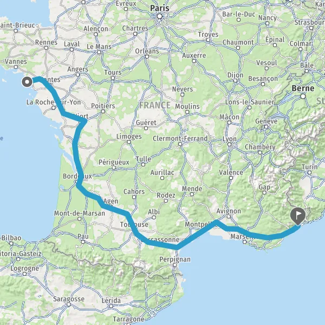325x325 pixels.
Task: Click the Paris city marker
Action: point(160,16)
